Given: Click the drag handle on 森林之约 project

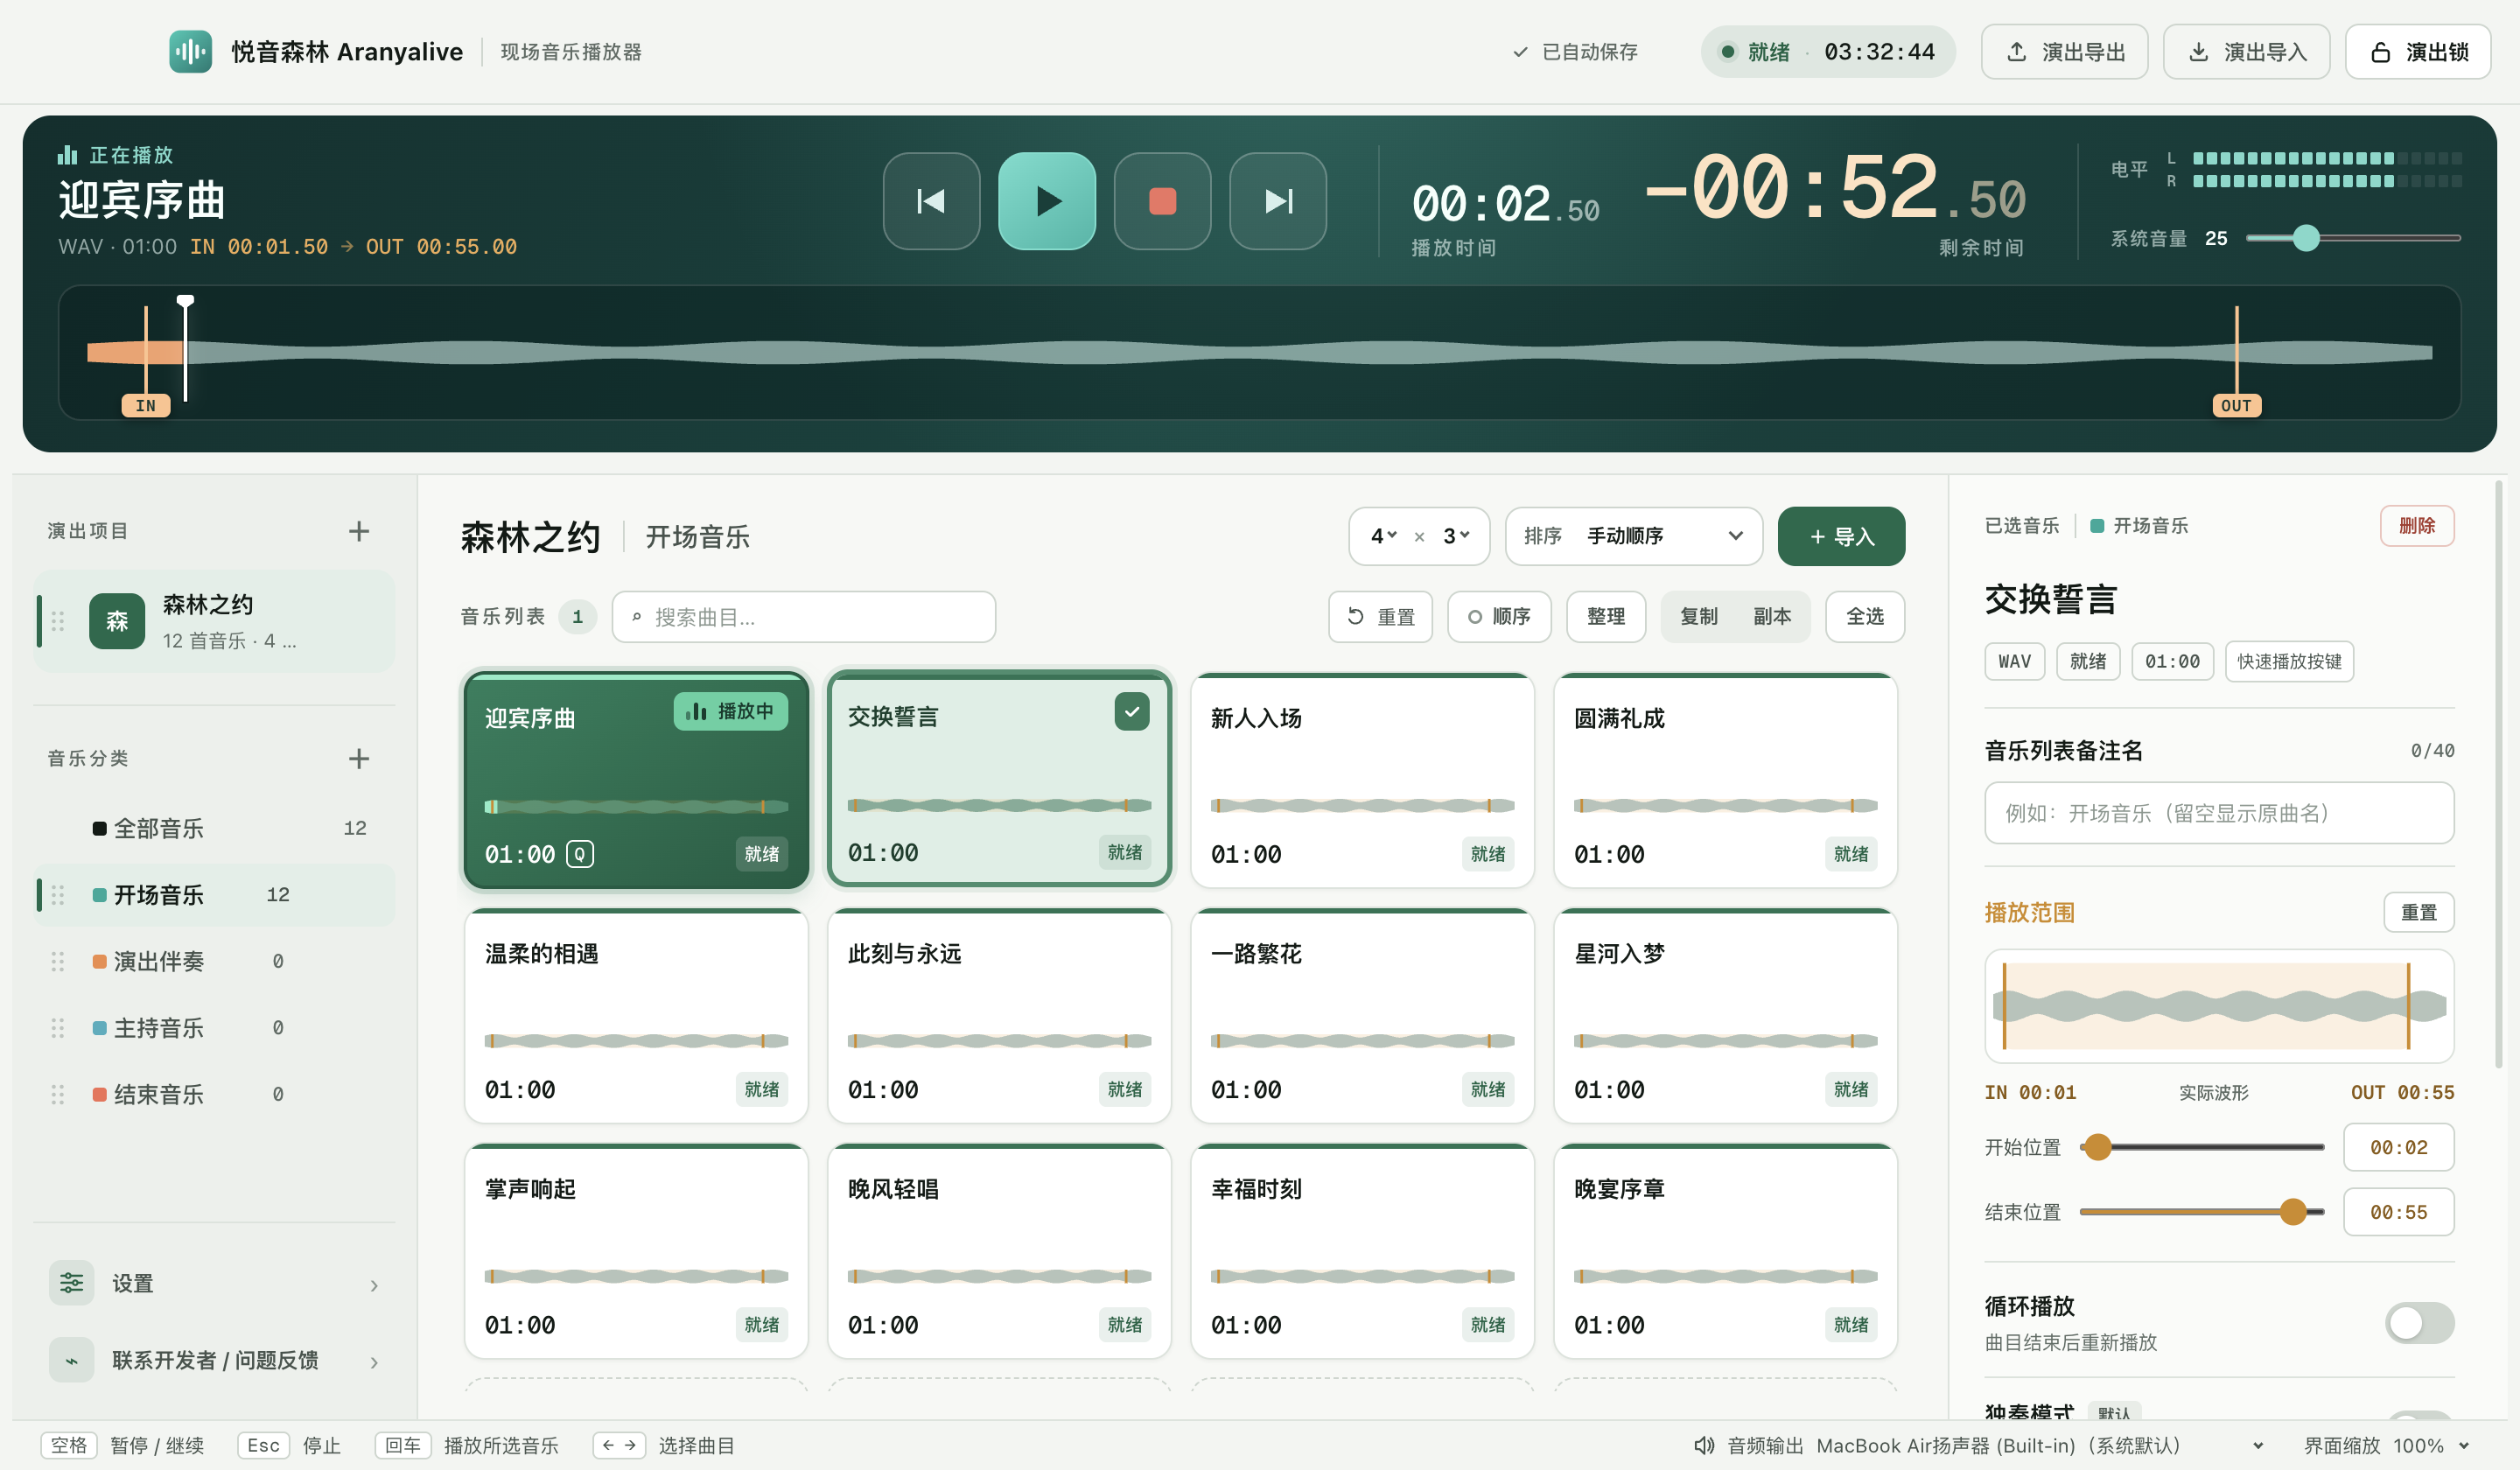Looking at the screenshot, I should [58, 621].
